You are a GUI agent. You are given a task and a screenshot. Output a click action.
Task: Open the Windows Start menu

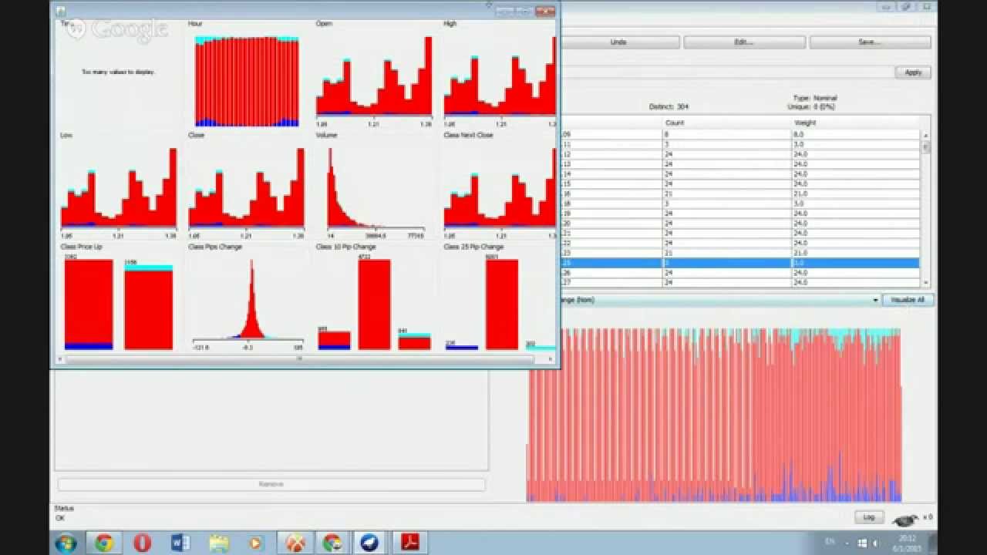click(x=66, y=543)
